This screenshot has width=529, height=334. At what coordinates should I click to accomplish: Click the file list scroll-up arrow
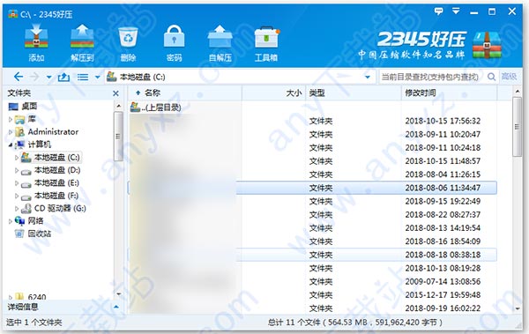518,92
